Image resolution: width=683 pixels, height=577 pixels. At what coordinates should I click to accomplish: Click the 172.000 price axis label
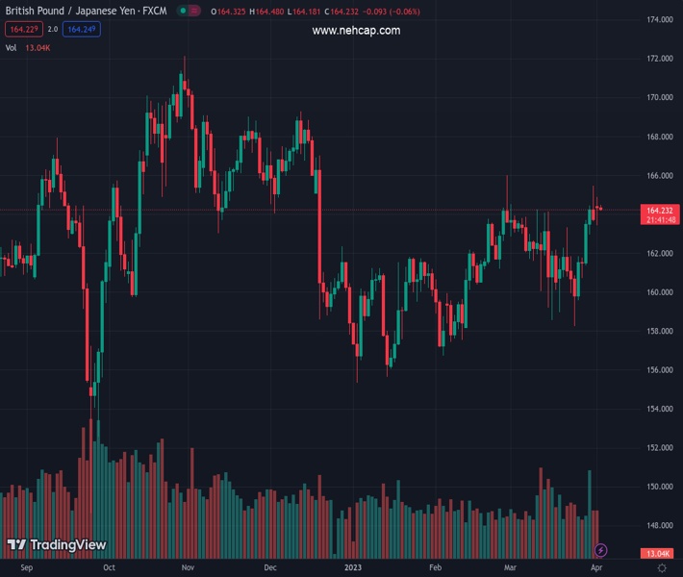660,59
